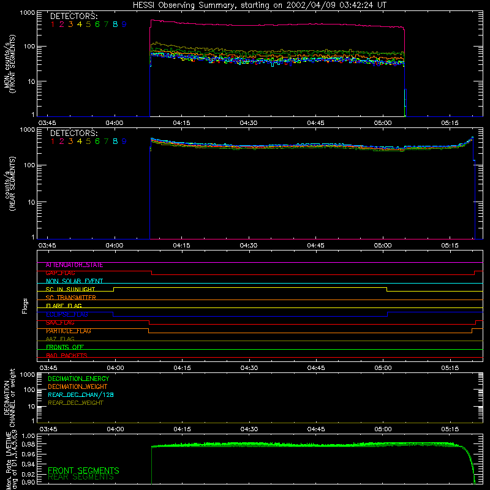Click the DECIMATION CHANNEL or weight axis title

[x=9, y=398]
